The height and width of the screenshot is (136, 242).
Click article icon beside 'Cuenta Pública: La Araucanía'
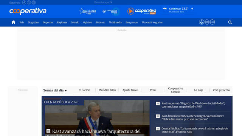click(x=158, y=128)
